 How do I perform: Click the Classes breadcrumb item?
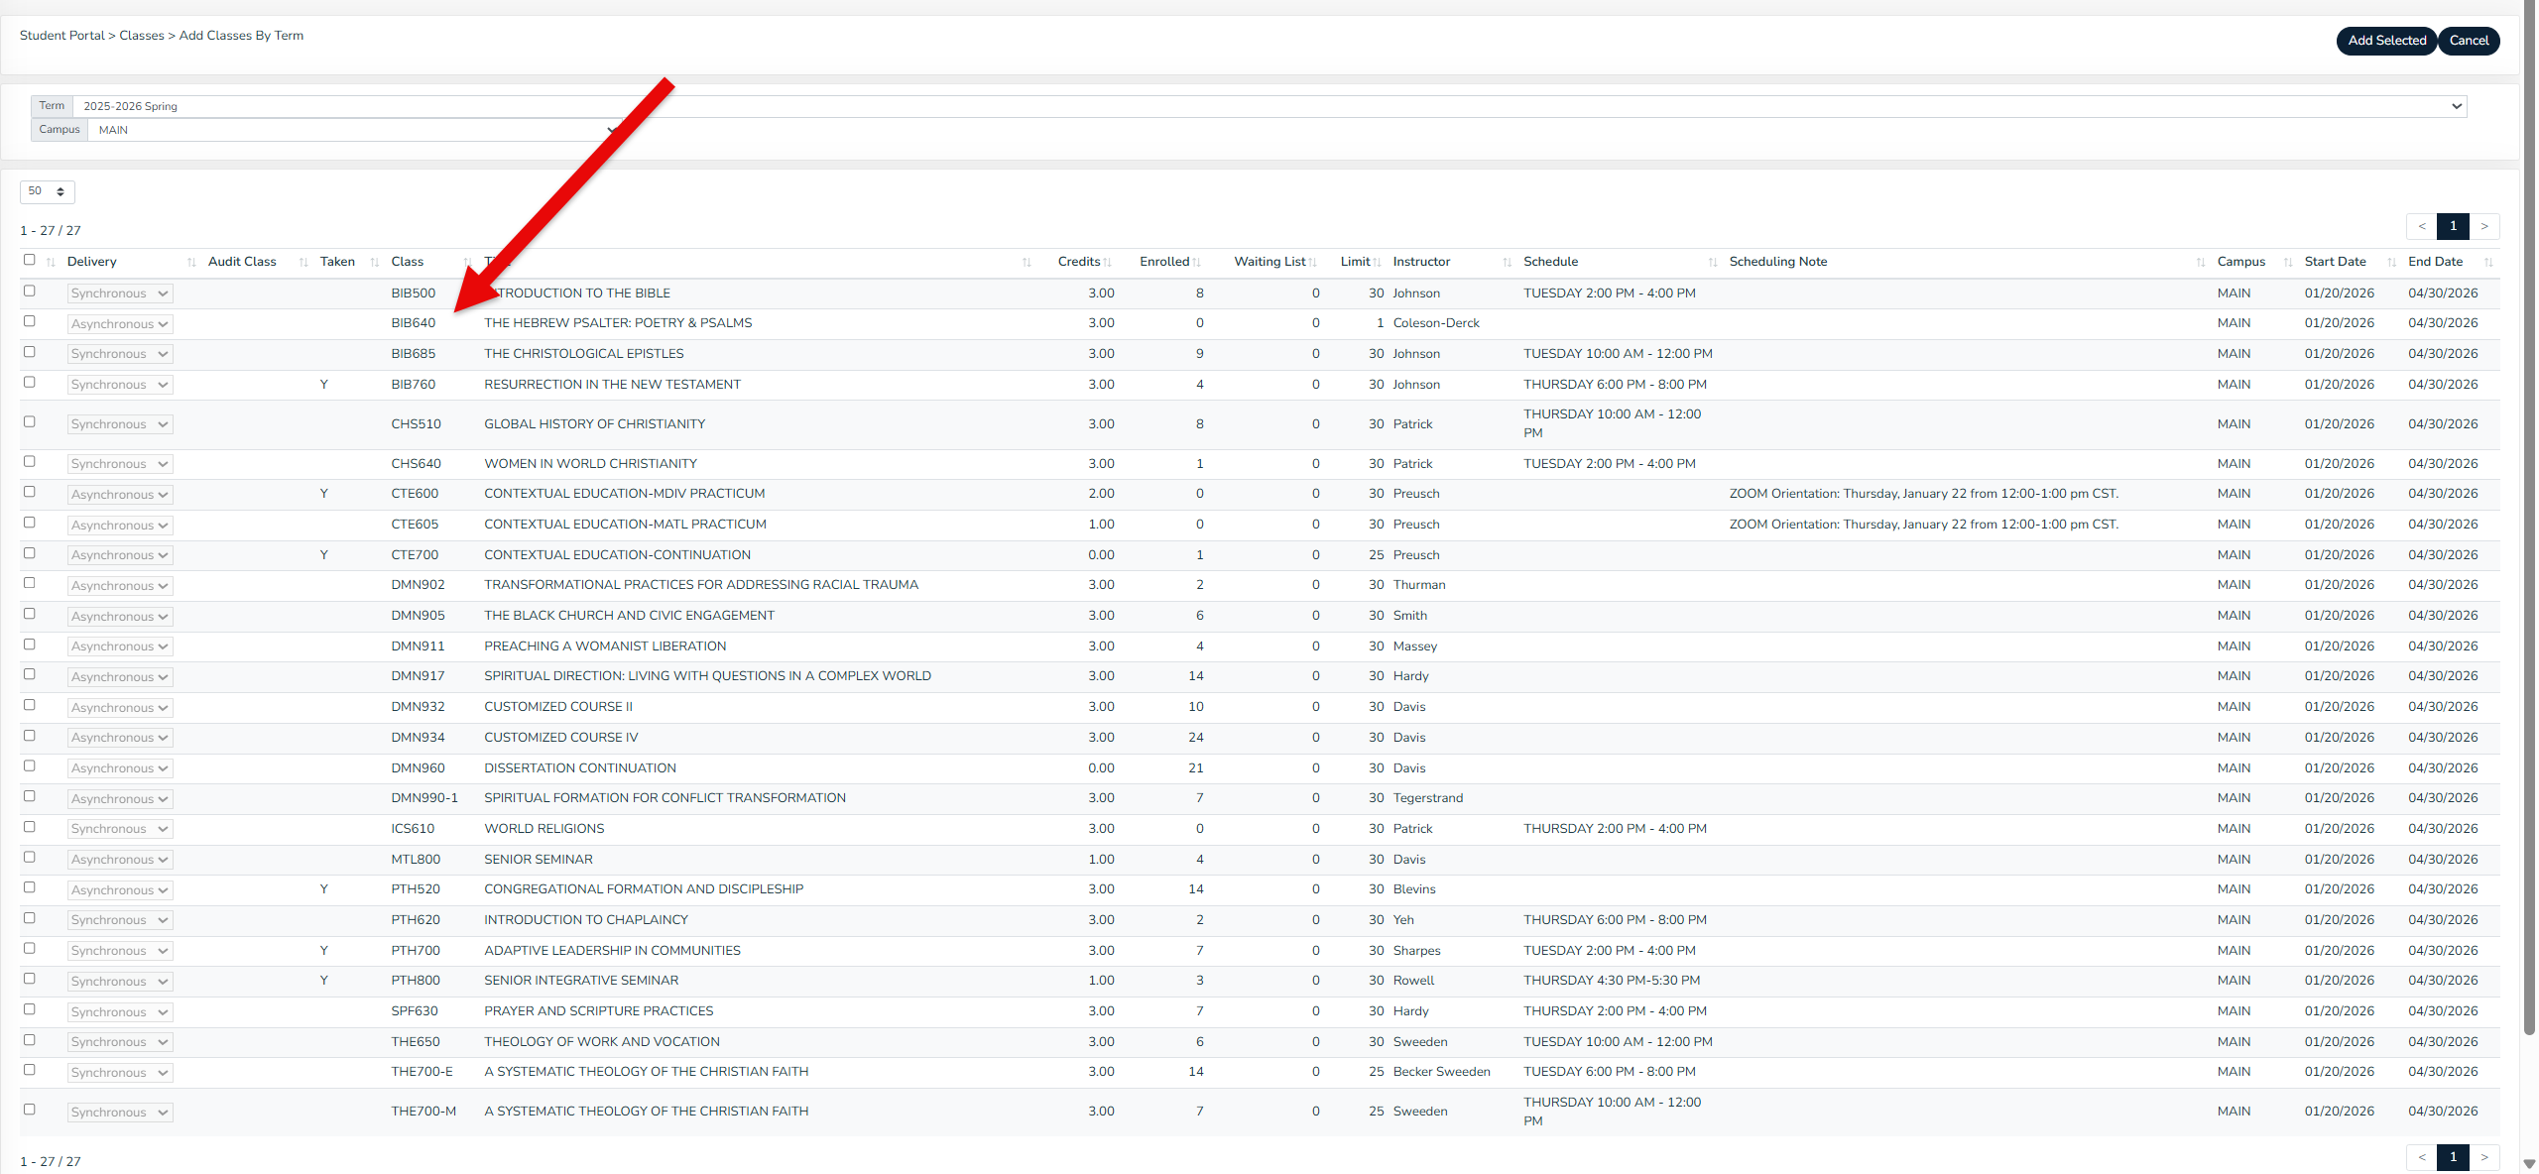click(x=142, y=36)
